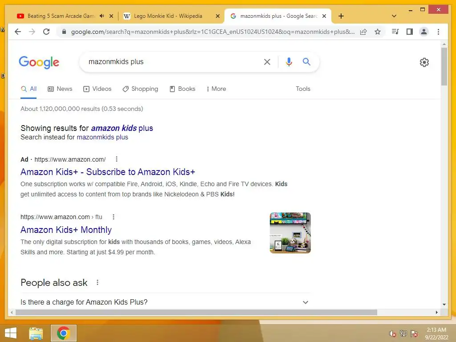
Task: Click the Amazon Kids+ result thumbnail image
Action: 290,232
